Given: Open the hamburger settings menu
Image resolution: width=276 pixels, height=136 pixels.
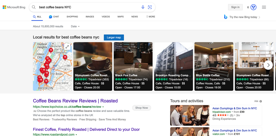Looking at the screenshot, I should pos(264,7).
